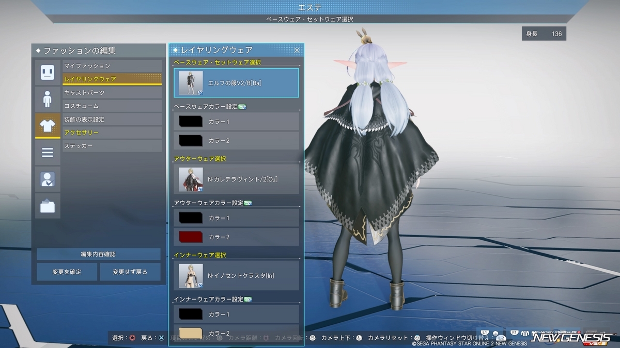
Task: Open the face category icon in sidebar
Action: coord(48,72)
